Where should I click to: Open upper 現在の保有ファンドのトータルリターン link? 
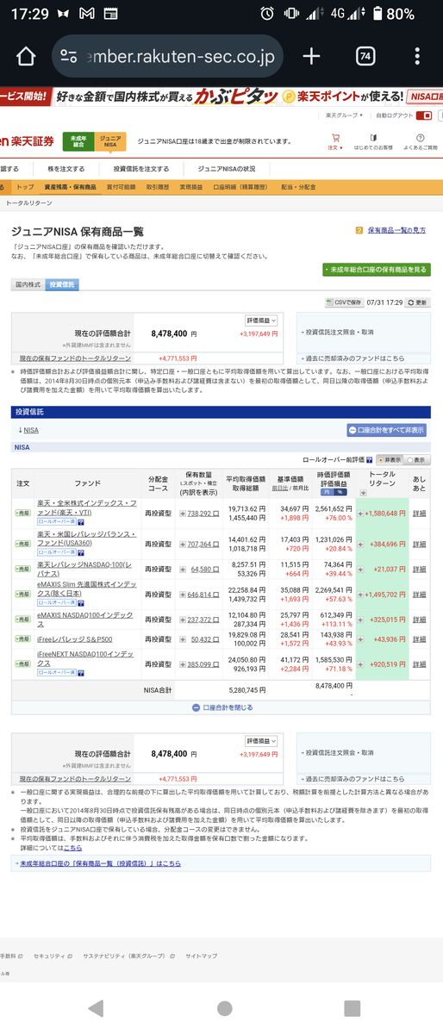point(76,358)
